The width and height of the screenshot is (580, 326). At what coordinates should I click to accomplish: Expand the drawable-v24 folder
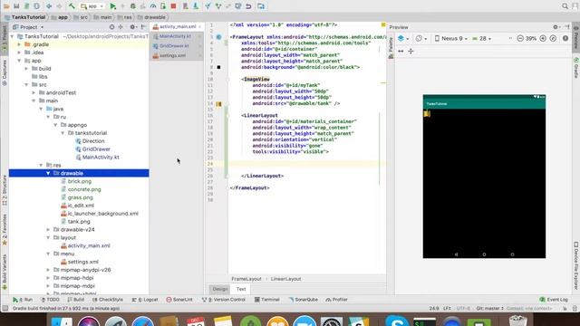(48, 229)
